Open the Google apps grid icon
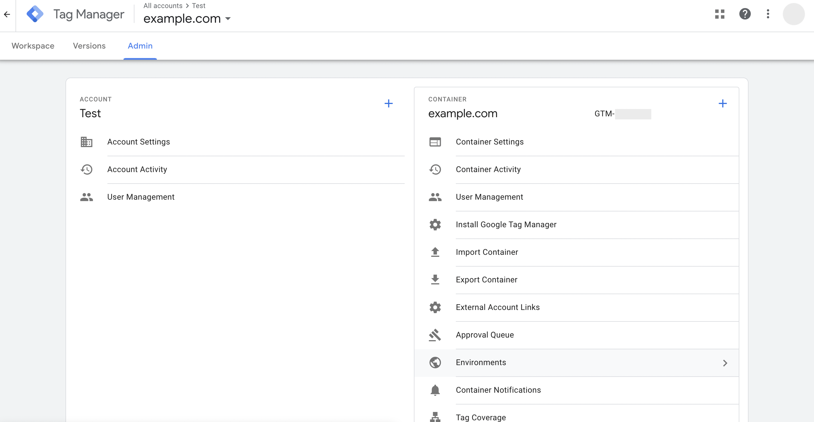The image size is (814, 422). coord(720,14)
